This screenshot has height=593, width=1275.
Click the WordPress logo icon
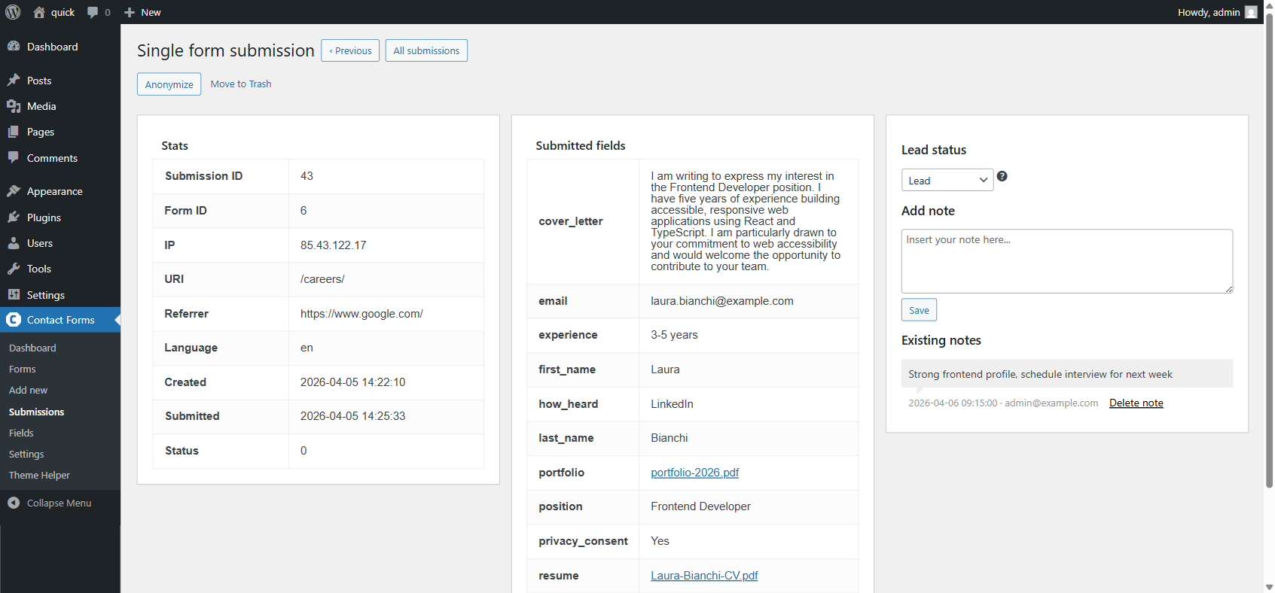point(13,12)
